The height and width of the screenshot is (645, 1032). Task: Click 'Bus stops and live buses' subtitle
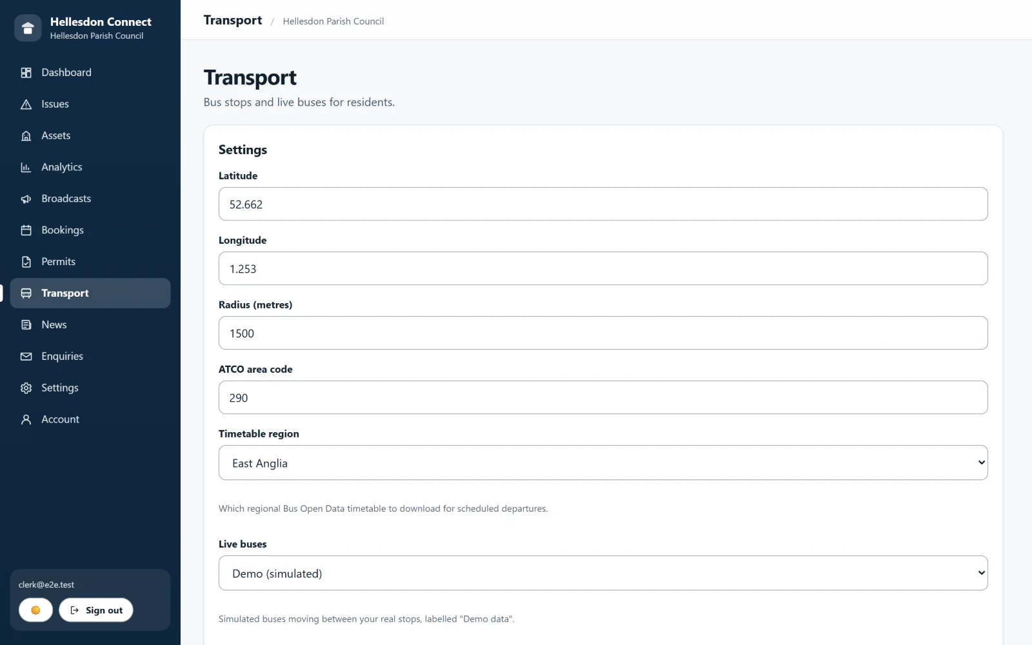coord(299,103)
